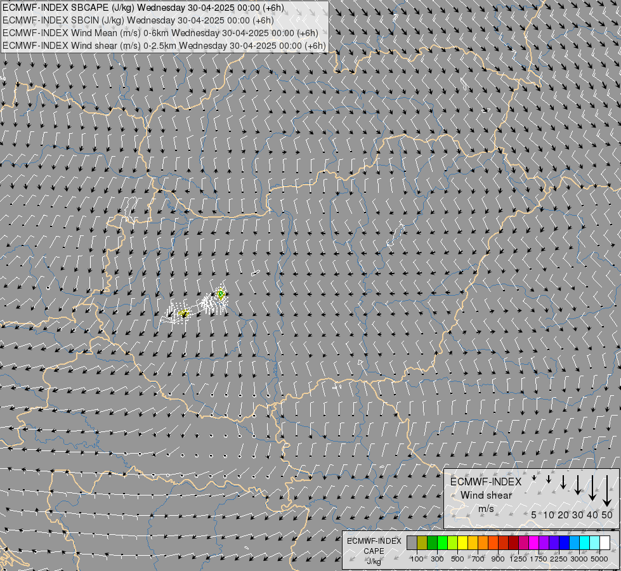Click the '100' CAPE scale value

click(417, 559)
